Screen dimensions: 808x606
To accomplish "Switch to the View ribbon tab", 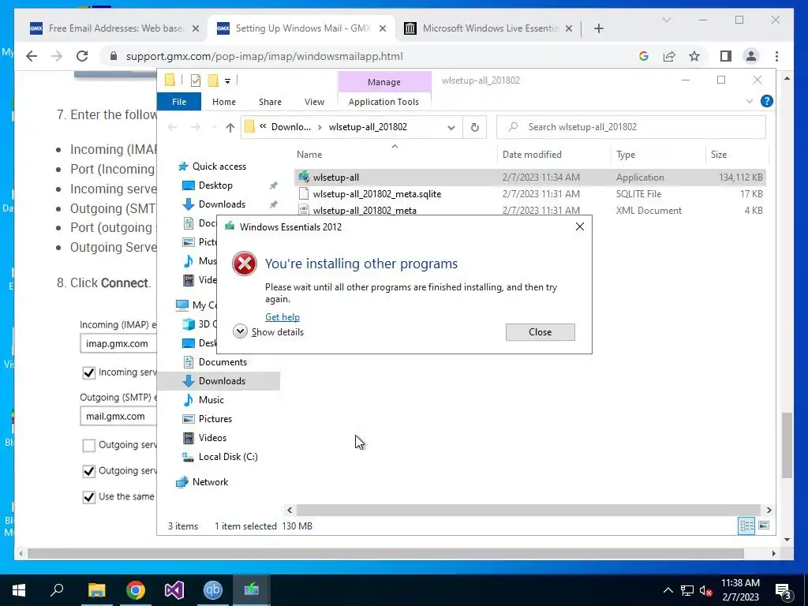I will coord(314,102).
